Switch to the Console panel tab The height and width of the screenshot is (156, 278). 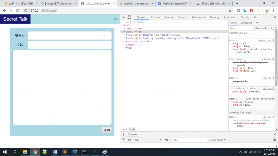pyautogui.click(x=155, y=17)
